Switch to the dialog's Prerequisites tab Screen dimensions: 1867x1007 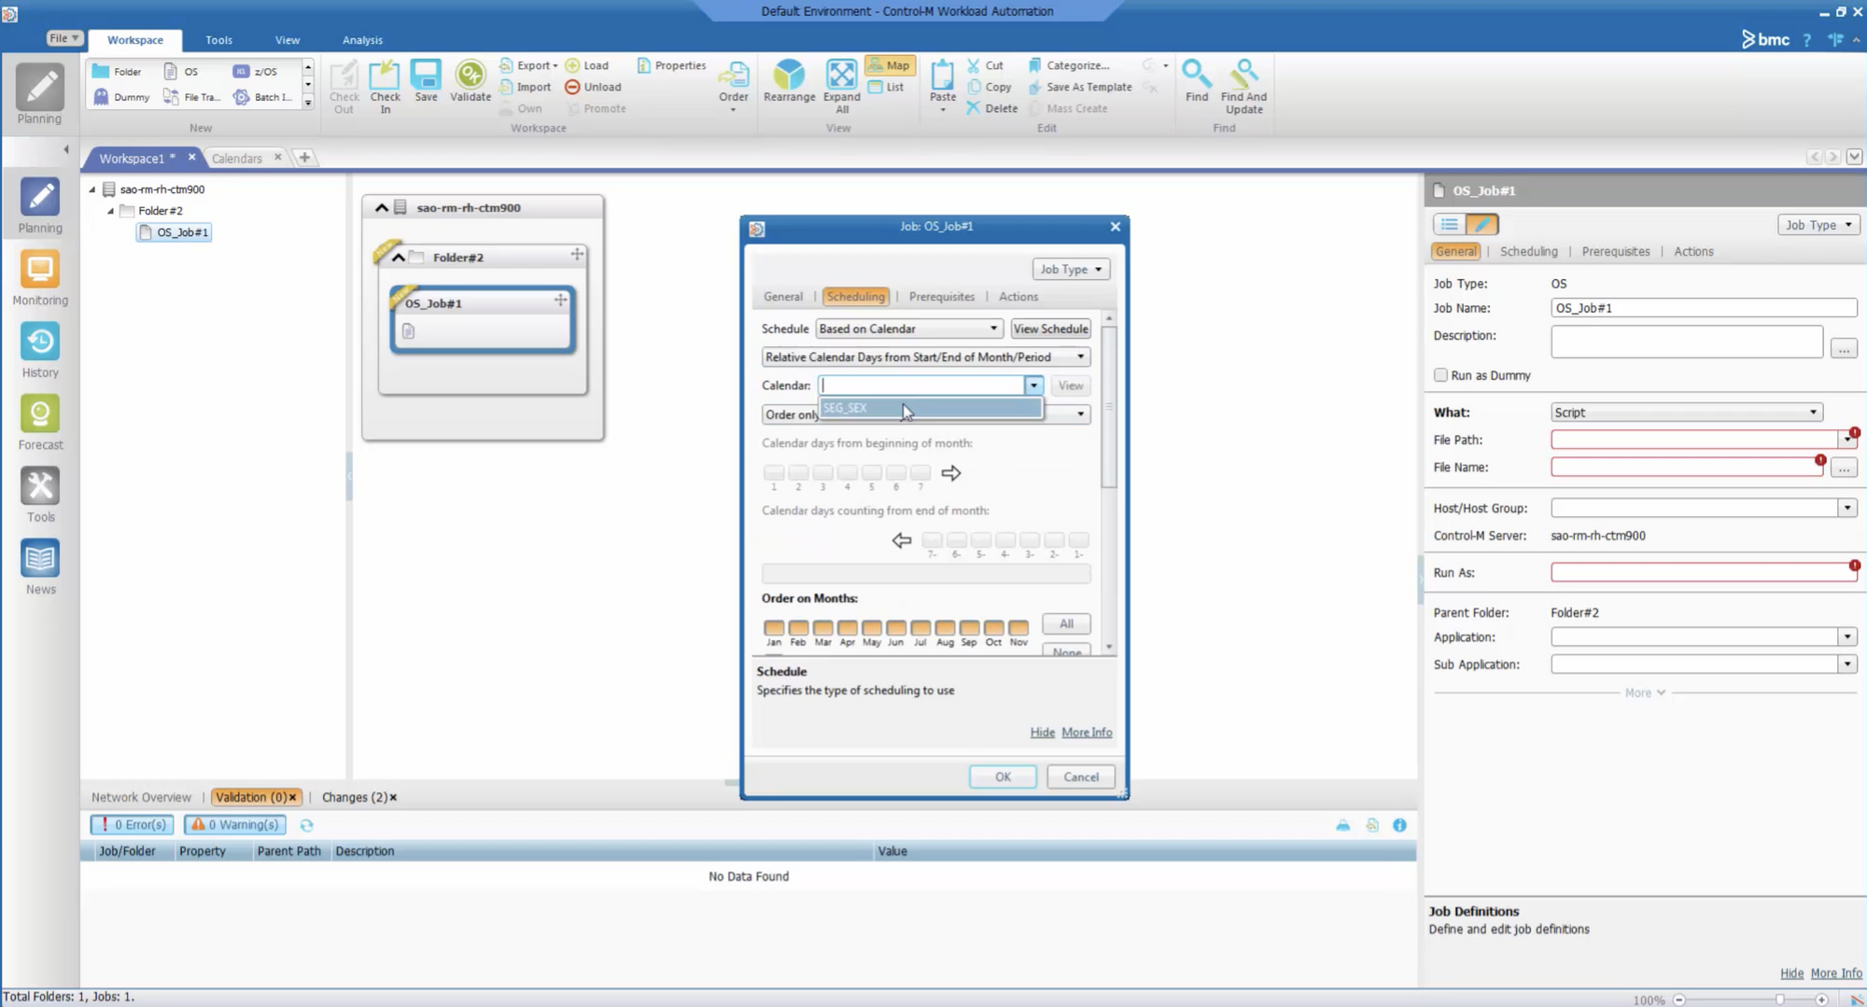[x=941, y=297]
